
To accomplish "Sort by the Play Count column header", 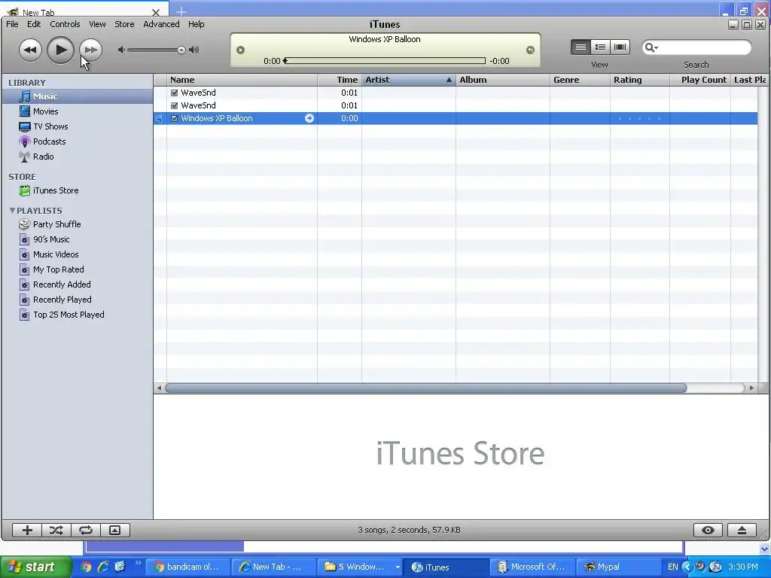I will [x=700, y=80].
